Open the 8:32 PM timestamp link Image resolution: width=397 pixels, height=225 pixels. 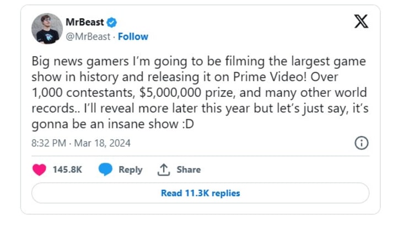click(x=81, y=143)
